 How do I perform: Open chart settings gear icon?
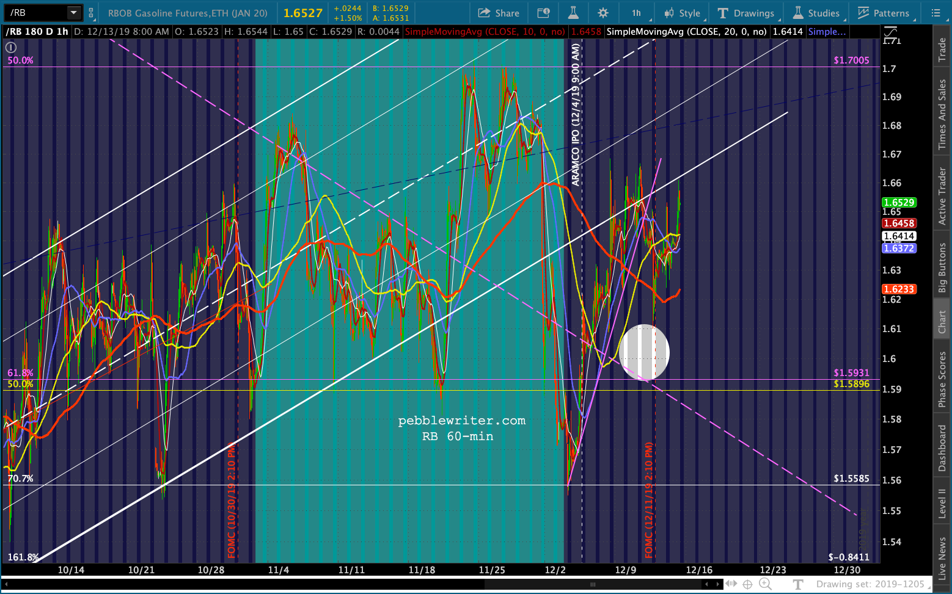pos(603,13)
